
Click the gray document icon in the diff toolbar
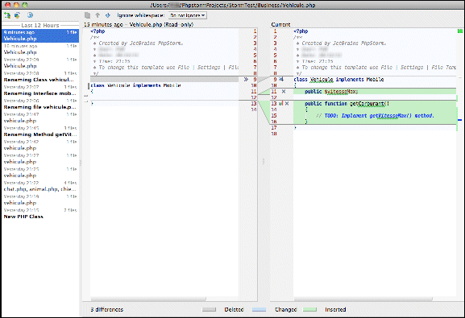click(x=88, y=15)
